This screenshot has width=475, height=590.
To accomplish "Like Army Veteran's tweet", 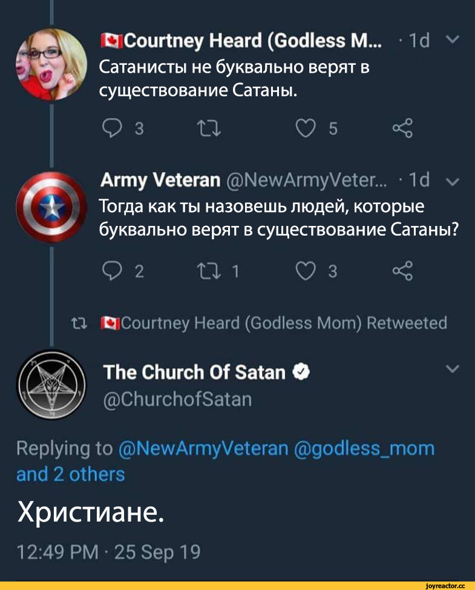I will [304, 271].
